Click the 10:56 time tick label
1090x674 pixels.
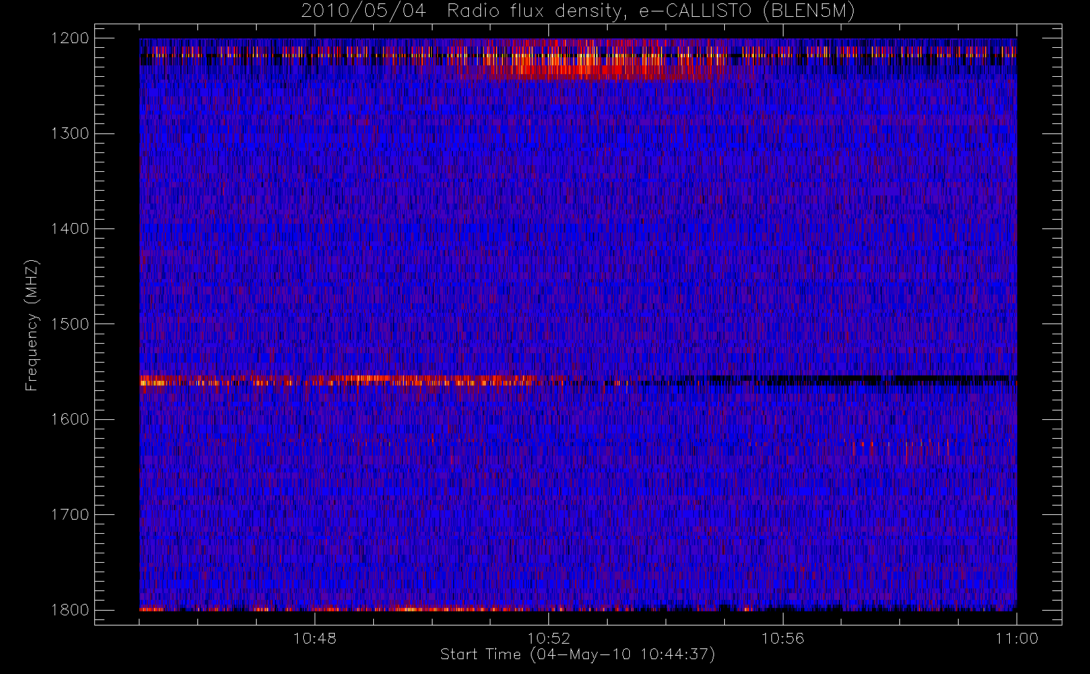(x=783, y=638)
